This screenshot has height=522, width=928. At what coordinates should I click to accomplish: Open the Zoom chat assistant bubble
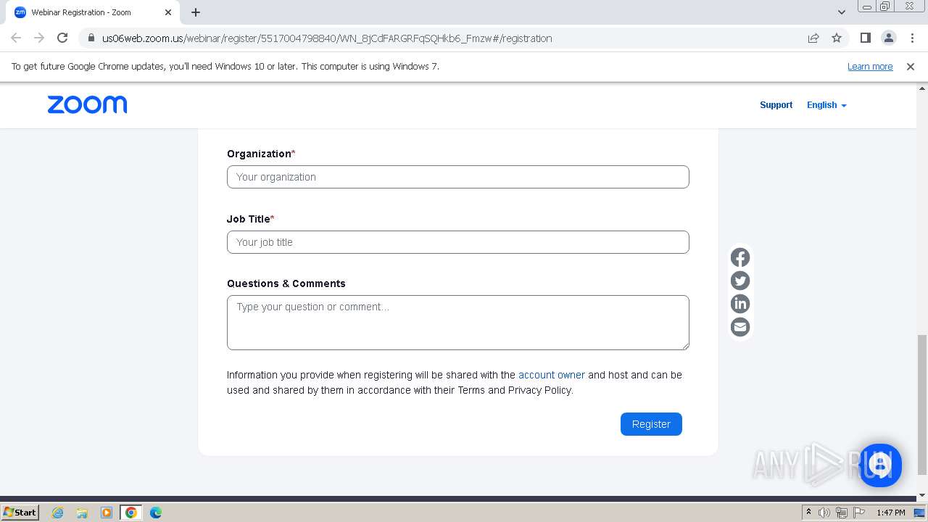point(880,465)
